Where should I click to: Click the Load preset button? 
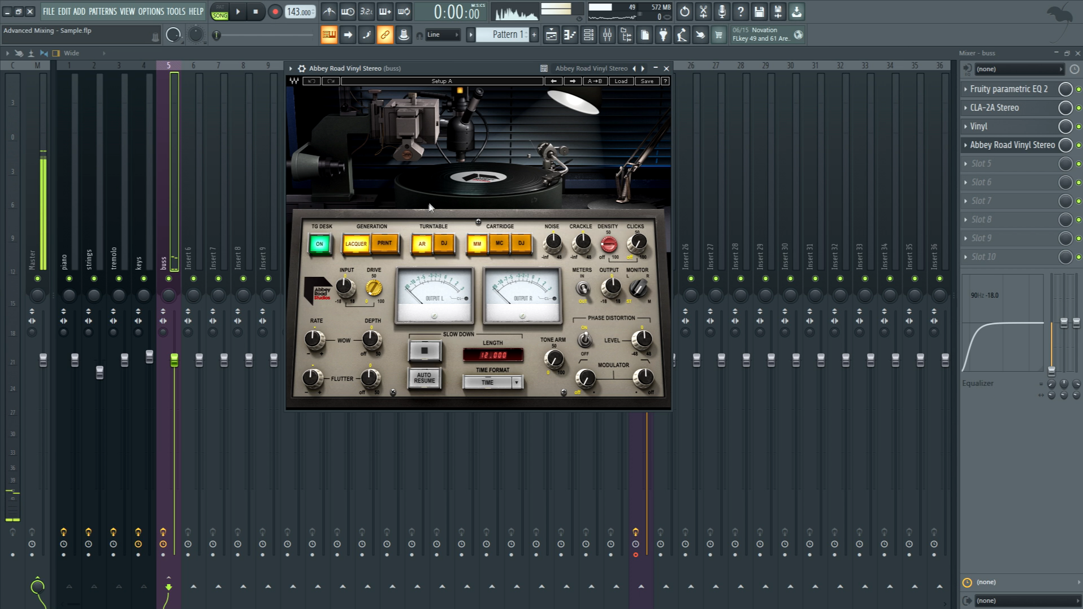(621, 81)
